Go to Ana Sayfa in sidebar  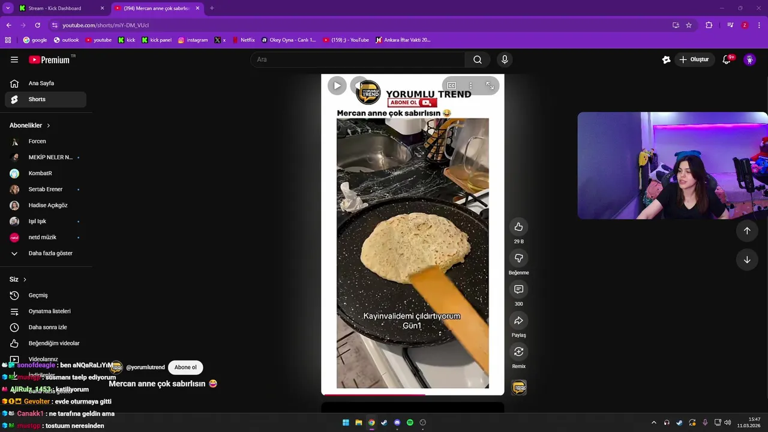(x=46, y=83)
